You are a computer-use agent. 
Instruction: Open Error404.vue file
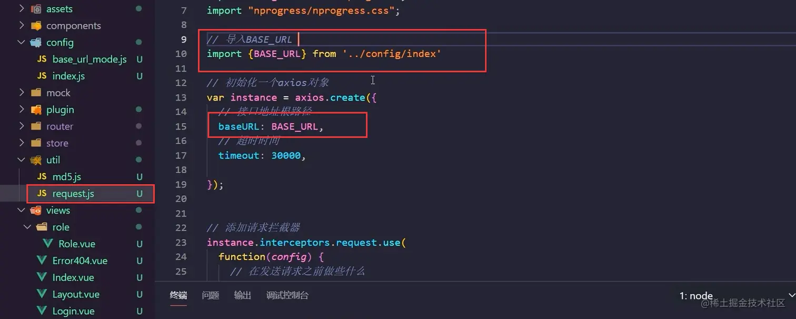80,261
